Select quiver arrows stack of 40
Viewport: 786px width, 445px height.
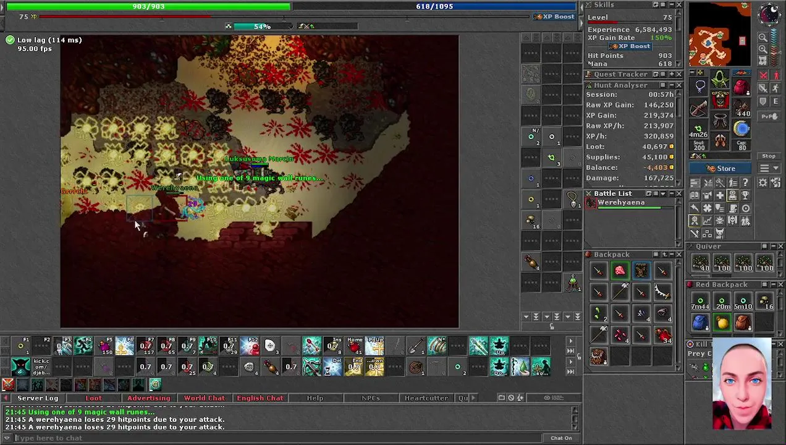click(x=700, y=263)
